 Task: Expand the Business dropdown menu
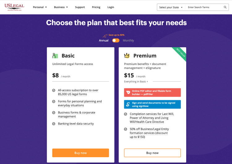point(61,7)
